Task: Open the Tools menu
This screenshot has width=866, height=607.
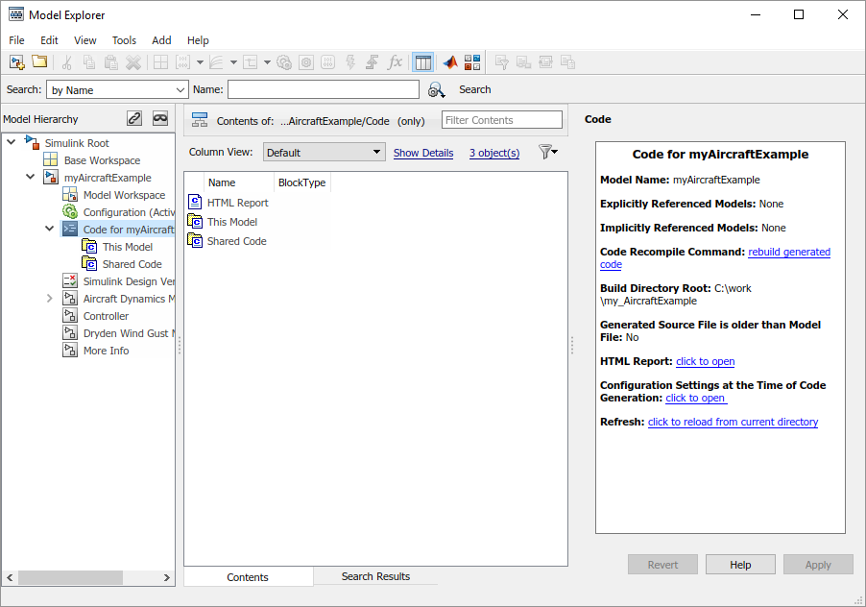Action: (124, 40)
